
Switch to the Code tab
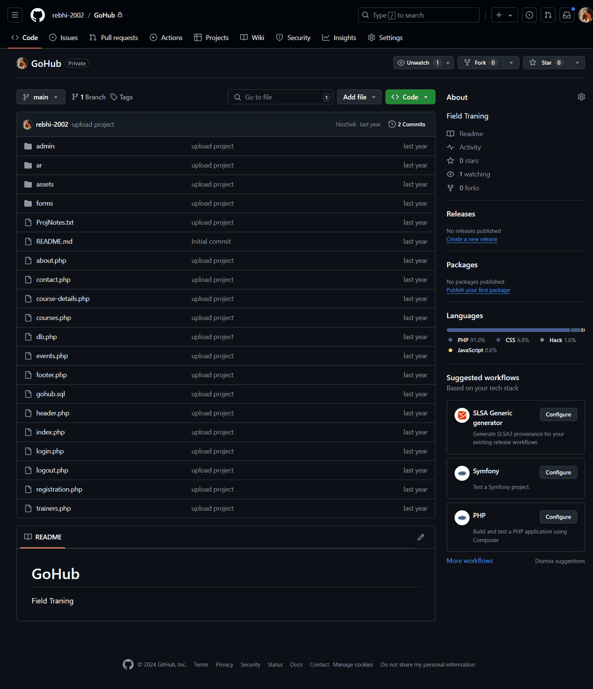[25, 38]
